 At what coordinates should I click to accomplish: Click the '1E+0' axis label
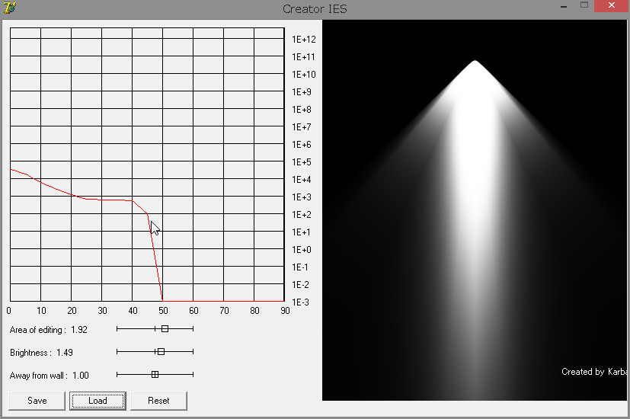302,249
